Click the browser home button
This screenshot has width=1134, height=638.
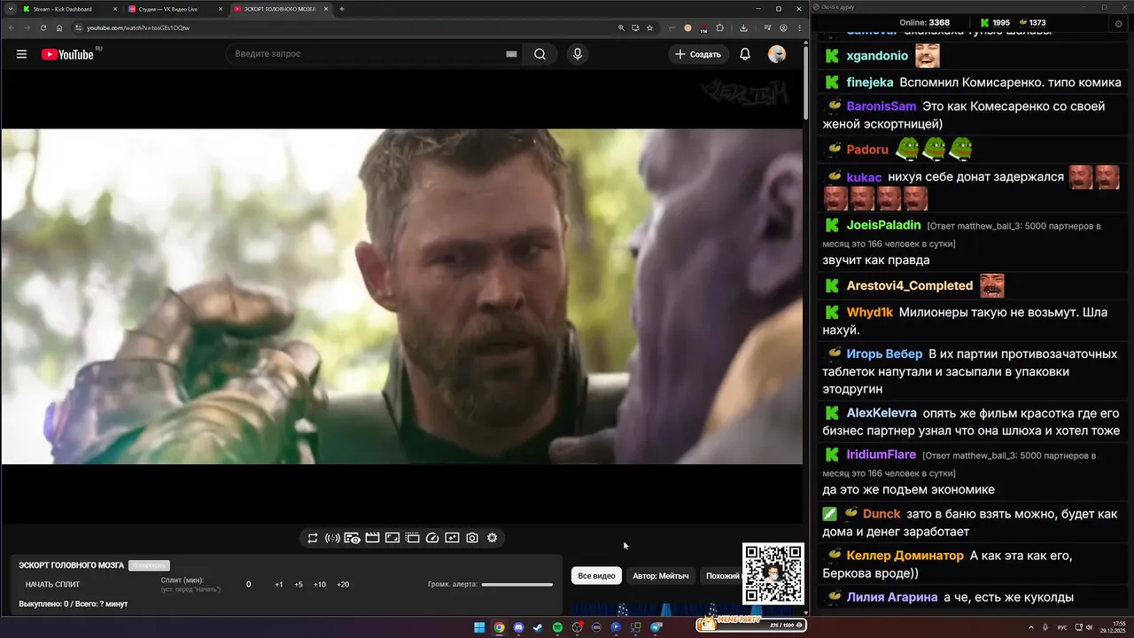point(59,27)
